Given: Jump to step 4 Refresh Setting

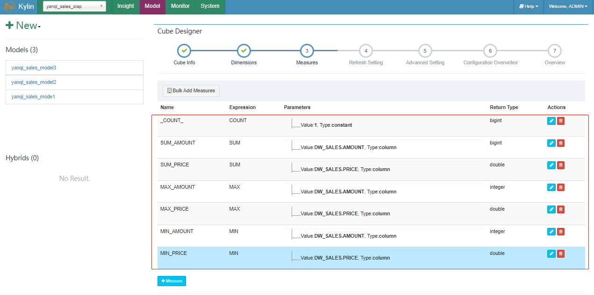Looking at the screenshot, I should pyautogui.click(x=366, y=50).
